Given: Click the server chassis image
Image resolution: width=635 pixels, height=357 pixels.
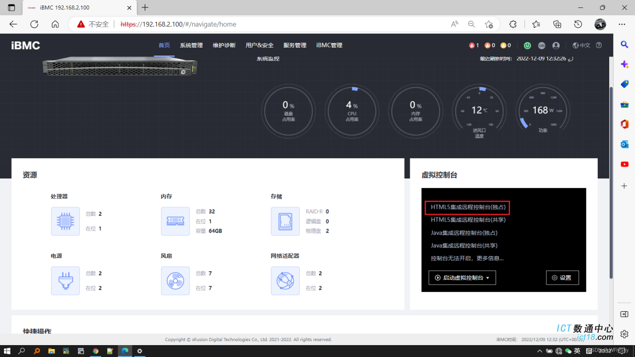Looking at the screenshot, I should pos(120,66).
